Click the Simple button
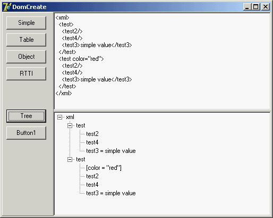The height and width of the screenshot is (218, 273). tap(26, 23)
